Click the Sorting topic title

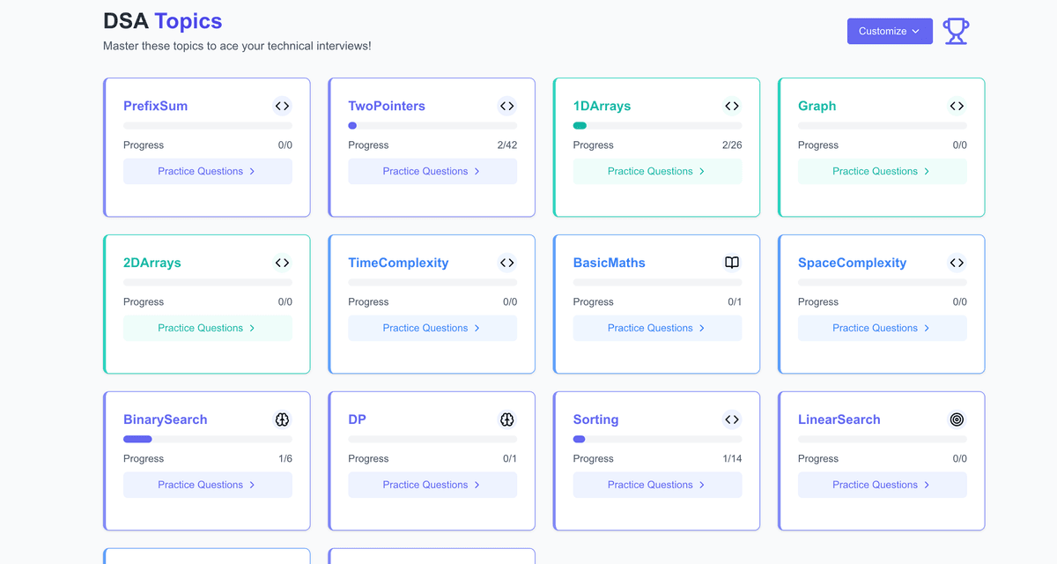click(596, 419)
